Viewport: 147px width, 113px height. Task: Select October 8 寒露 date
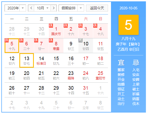[x=56, y=46]
